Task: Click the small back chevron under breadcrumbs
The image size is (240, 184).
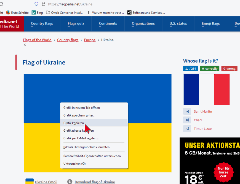Action: point(25,45)
